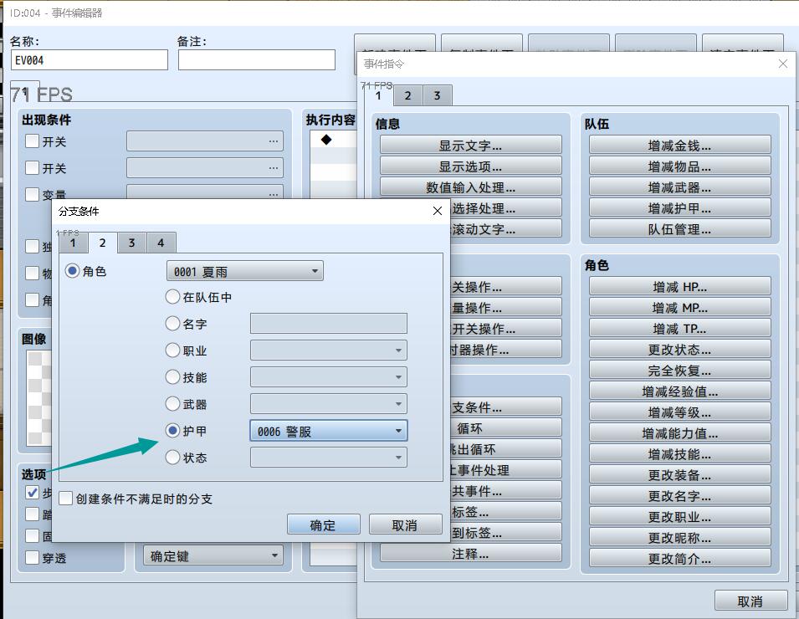The height and width of the screenshot is (619, 799).
Task: Click the 增减 HP... command button
Action: pos(679,286)
